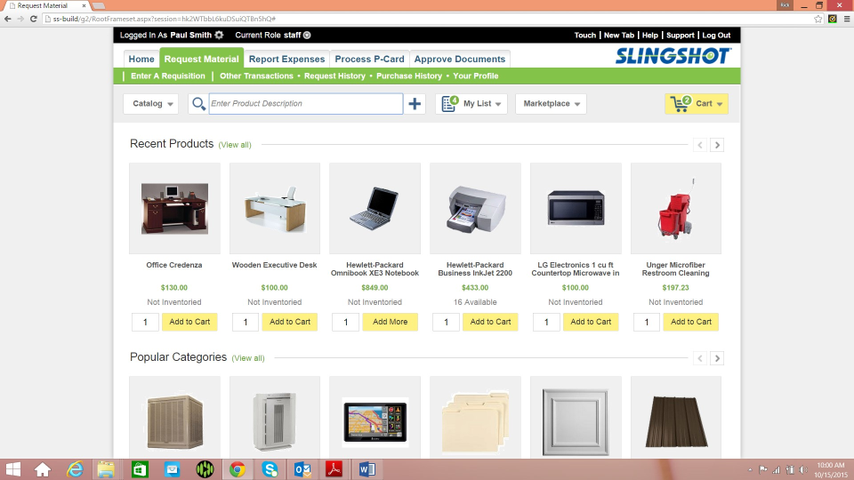Screen dimensions: 854x480
Task: Expand the Catalog dropdown
Action: (x=151, y=103)
